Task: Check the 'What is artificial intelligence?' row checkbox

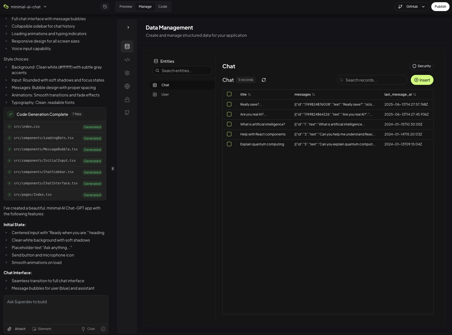Action: [229, 124]
